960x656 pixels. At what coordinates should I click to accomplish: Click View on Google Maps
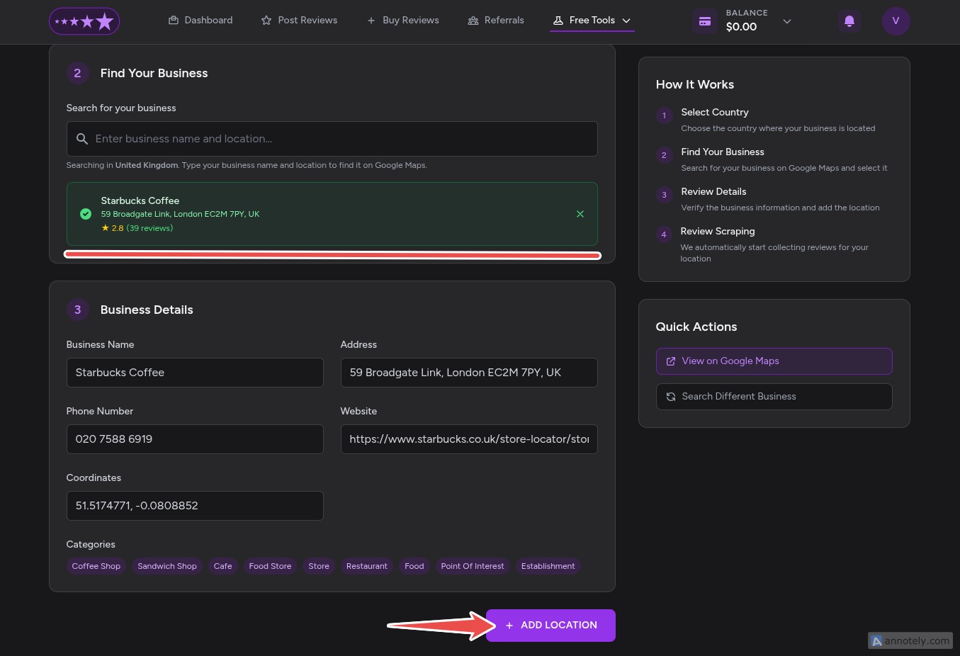[774, 361]
